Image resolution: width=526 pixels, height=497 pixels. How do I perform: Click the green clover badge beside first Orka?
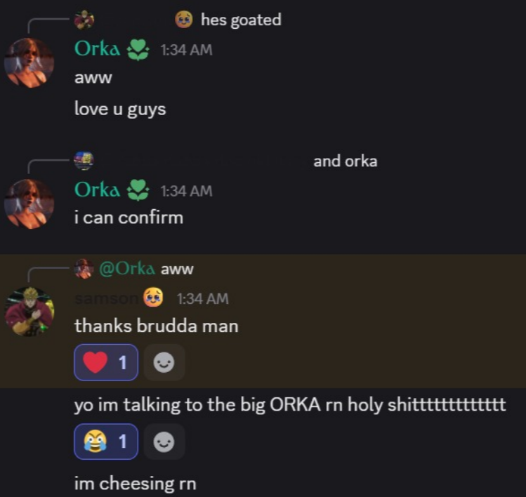(x=138, y=50)
